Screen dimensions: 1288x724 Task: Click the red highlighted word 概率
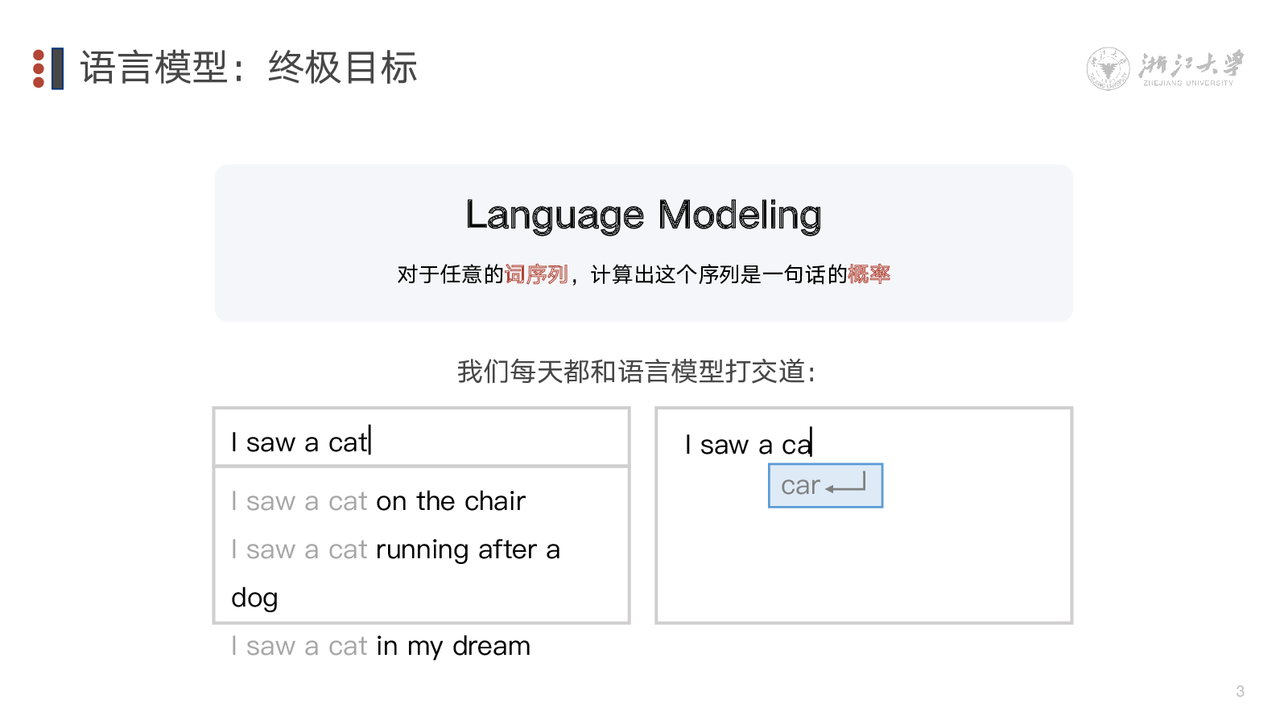(x=869, y=274)
